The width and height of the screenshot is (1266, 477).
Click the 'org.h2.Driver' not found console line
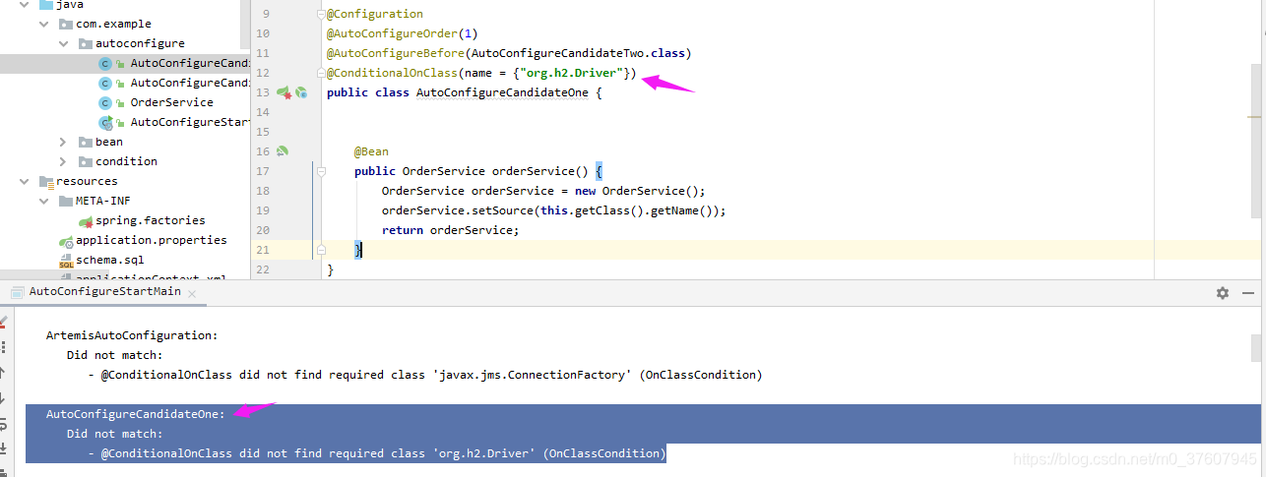point(377,453)
